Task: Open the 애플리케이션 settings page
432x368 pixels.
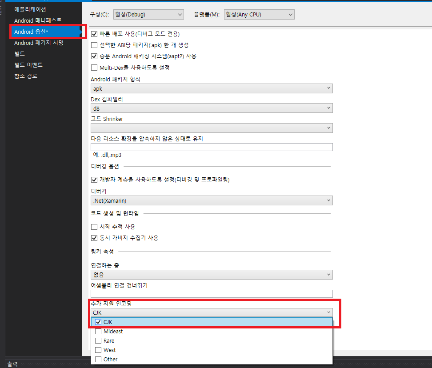Action: (x=30, y=9)
